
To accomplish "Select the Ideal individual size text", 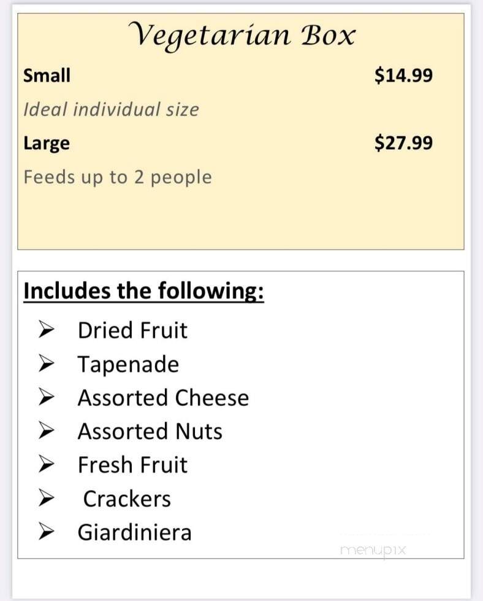I will click(x=111, y=109).
